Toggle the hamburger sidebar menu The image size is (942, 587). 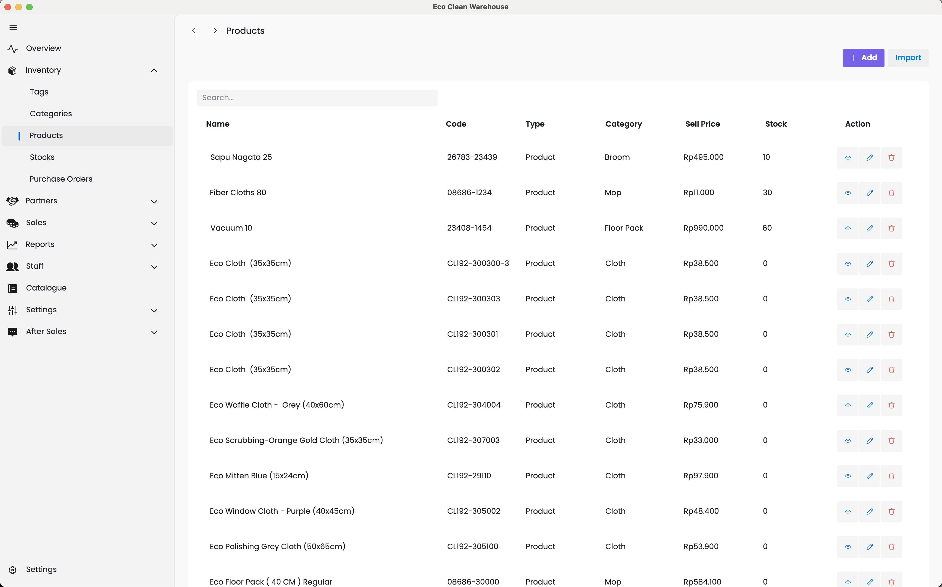(13, 27)
